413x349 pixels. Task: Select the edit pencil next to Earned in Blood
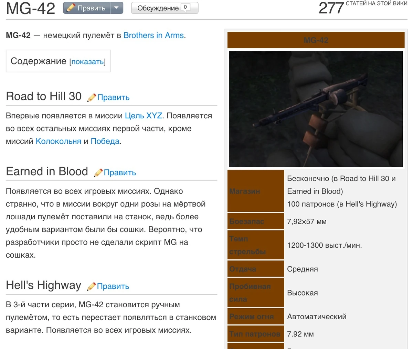98,172
